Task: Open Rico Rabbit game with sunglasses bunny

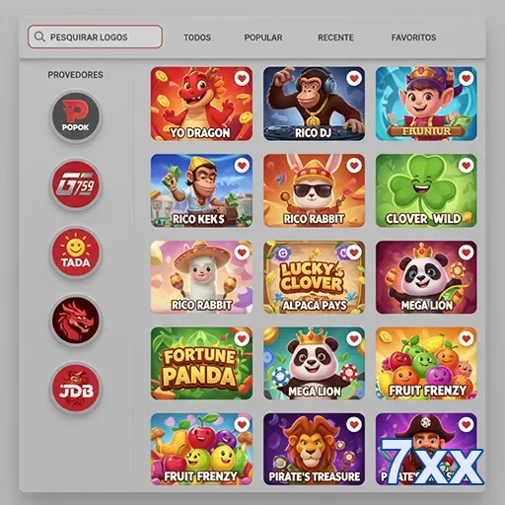Action: 314,190
